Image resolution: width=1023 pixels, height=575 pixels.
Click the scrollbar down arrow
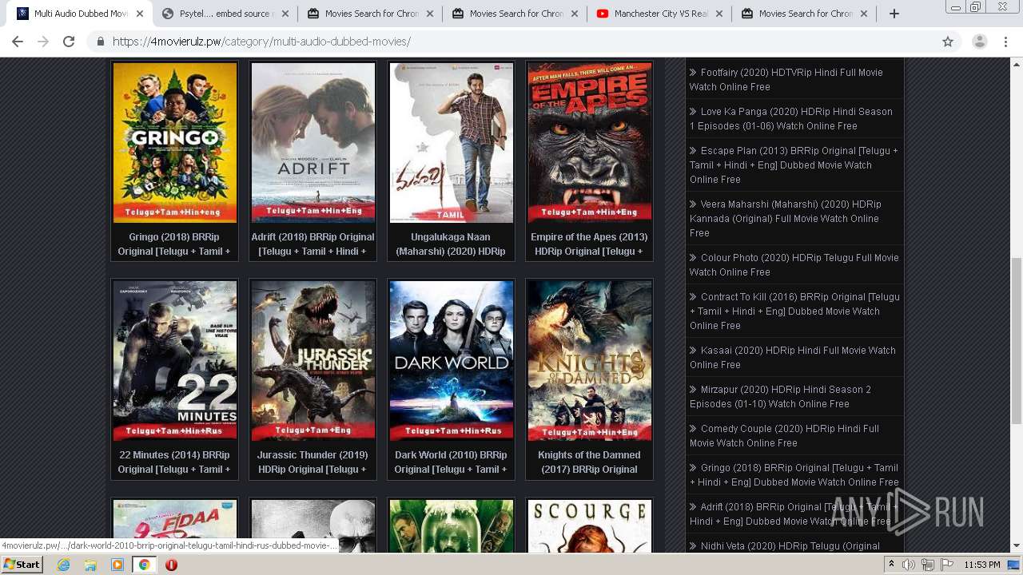[1016, 546]
